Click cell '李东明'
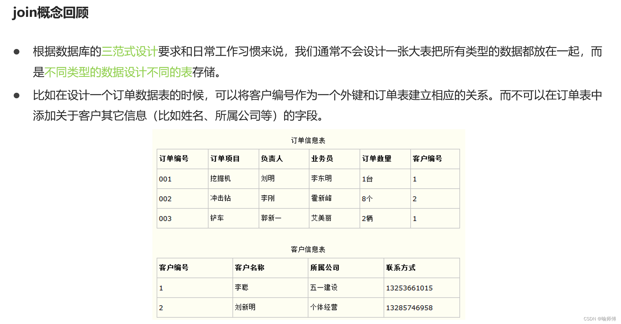The height and width of the screenshot is (324, 621). tap(334, 179)
